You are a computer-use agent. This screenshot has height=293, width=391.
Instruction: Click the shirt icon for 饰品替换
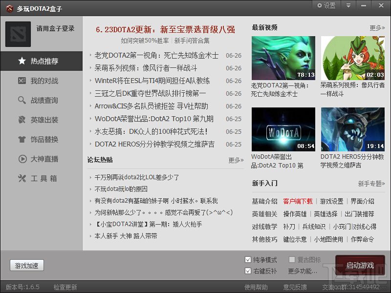pos(22,139)
